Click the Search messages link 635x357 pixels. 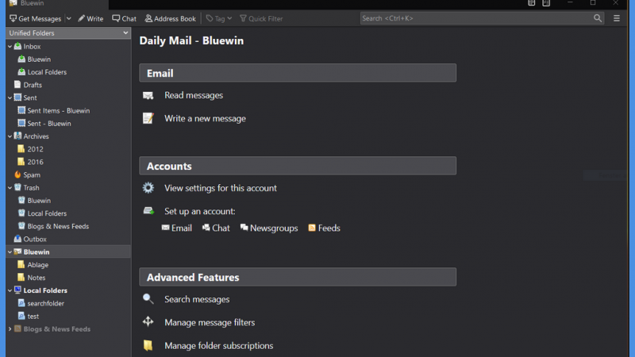coord(197,300)
